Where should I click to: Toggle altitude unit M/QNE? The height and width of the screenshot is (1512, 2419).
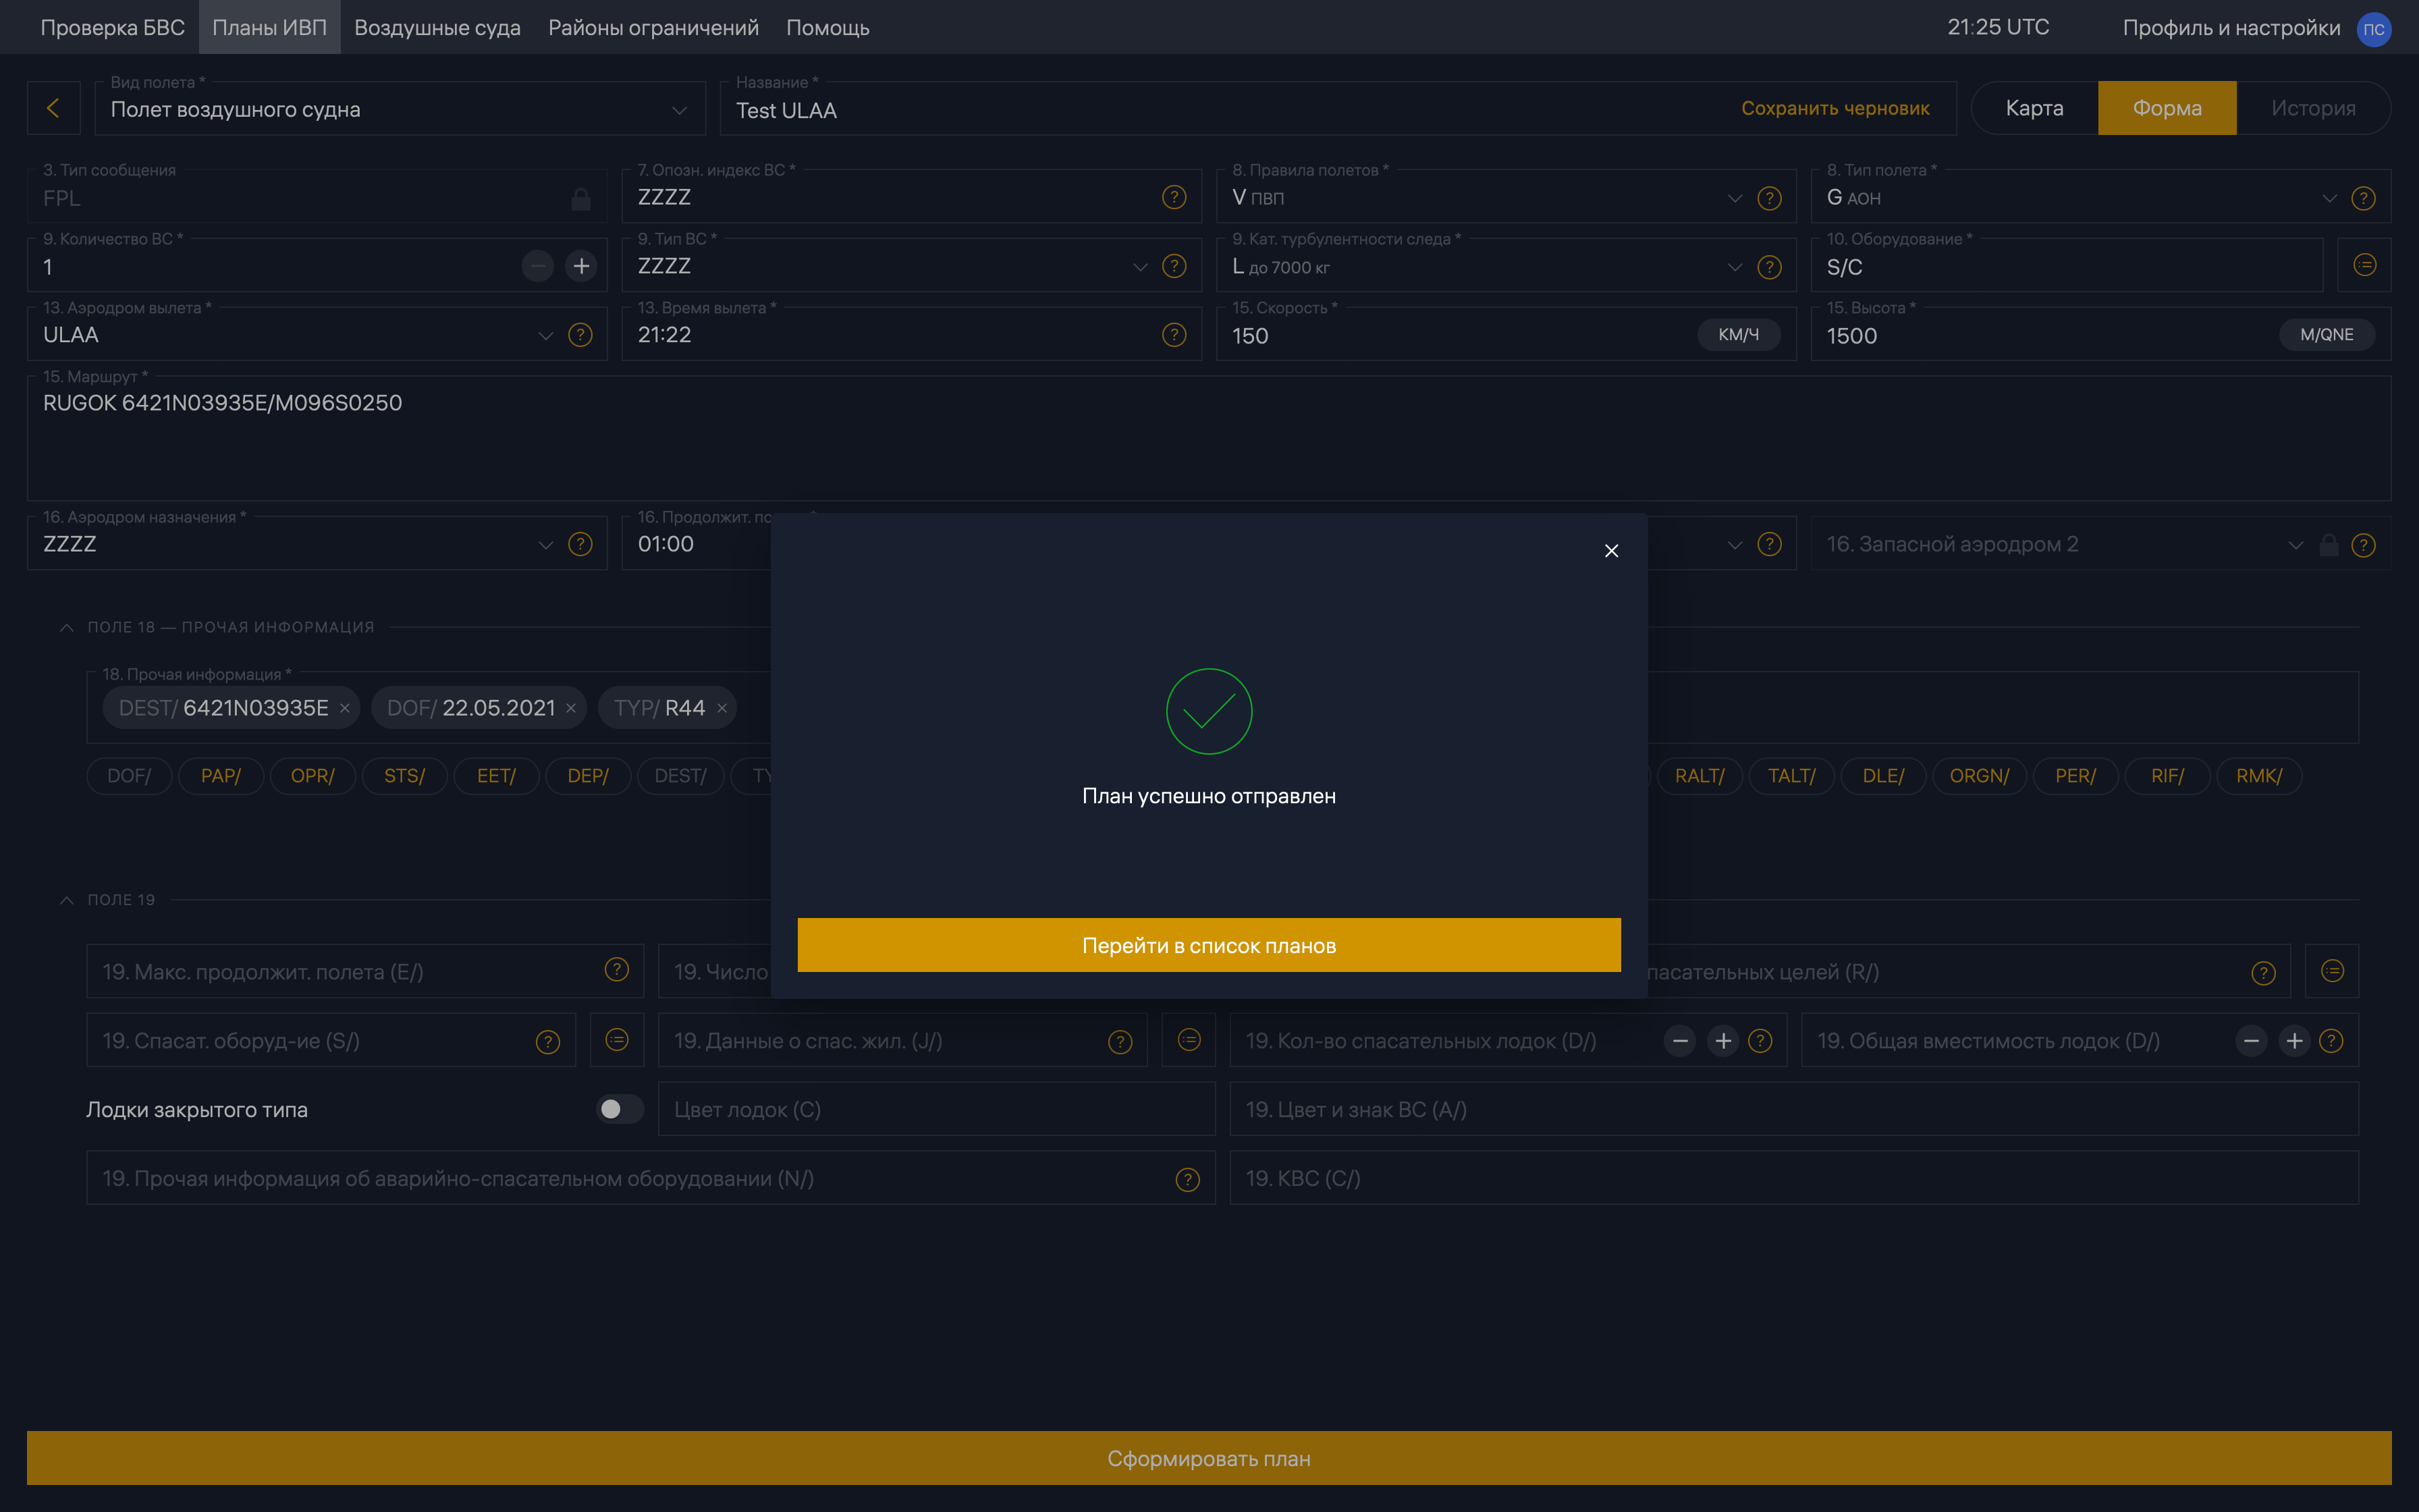(x=2326, y=335)
